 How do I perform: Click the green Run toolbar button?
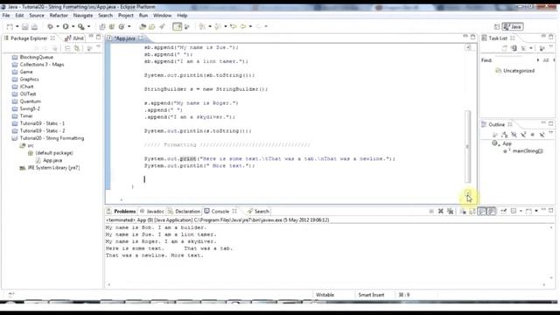coord(66,26)
